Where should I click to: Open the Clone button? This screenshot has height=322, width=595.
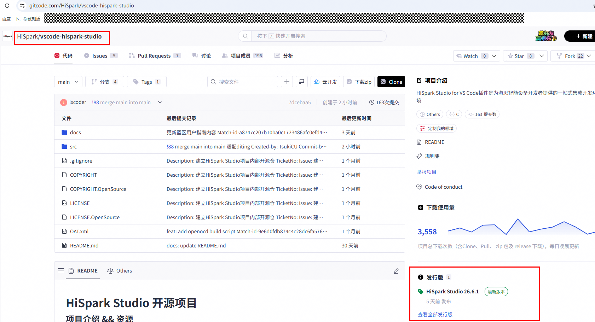391,82
